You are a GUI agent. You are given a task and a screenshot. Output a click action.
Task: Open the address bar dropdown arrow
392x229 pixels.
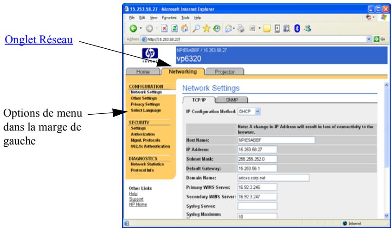coord(369,39)
